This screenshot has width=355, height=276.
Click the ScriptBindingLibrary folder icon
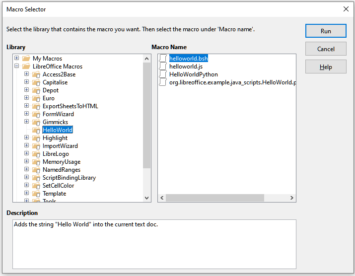[x=36, y=178]
